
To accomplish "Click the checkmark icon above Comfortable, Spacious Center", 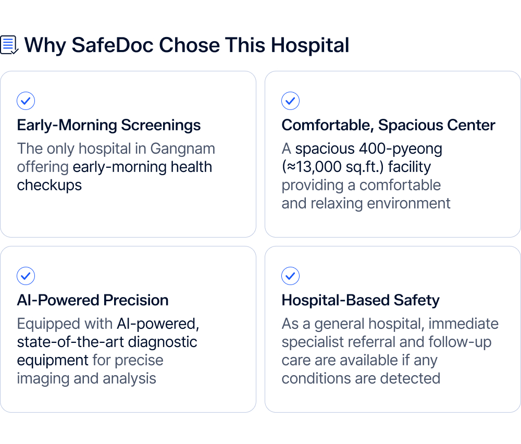I will 290,101.
